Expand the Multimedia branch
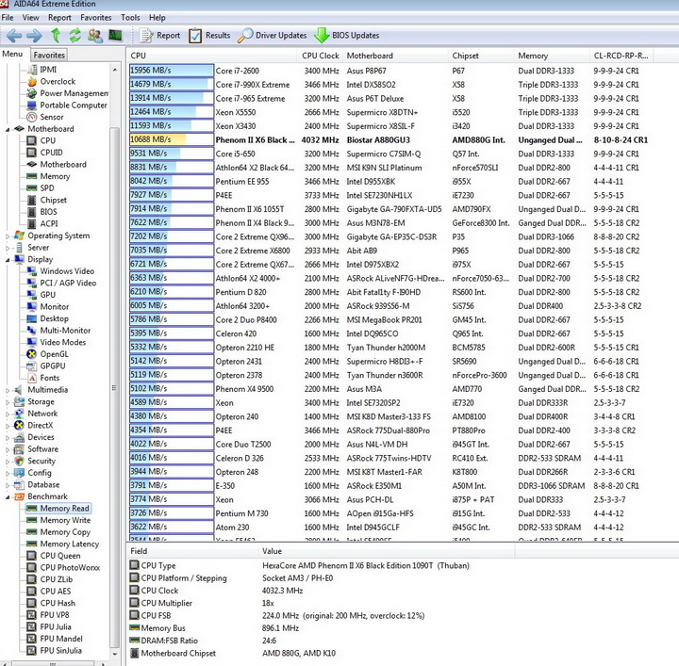679x666 pixels. pos(8,390)
